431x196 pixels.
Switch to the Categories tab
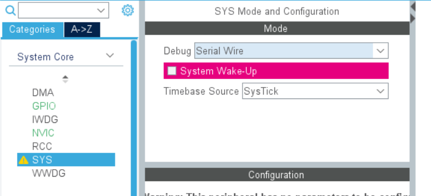[32, 29]
